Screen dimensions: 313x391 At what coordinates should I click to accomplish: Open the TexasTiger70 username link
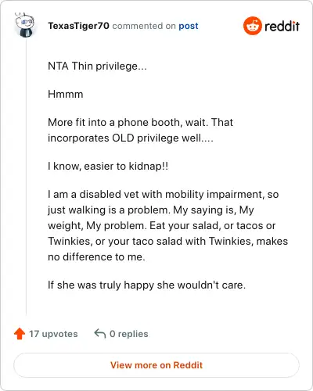(x=78, y=26)
